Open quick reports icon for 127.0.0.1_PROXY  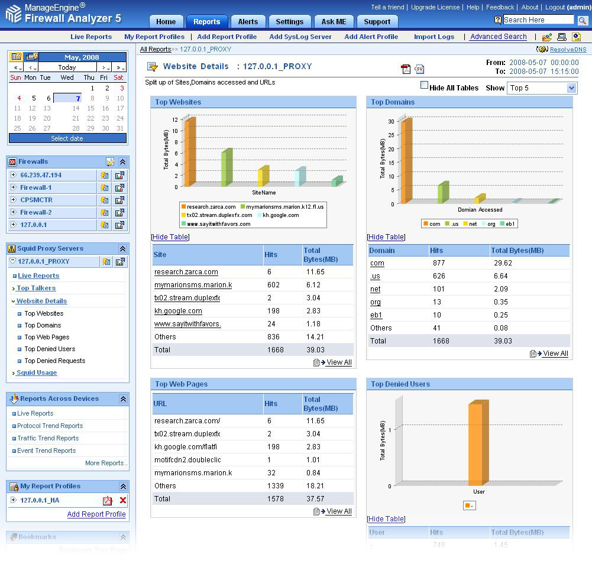point(106,262)
